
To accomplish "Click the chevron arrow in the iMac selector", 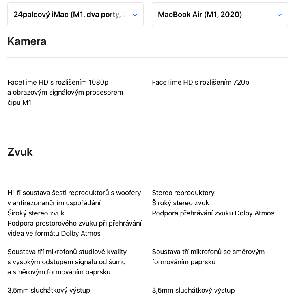I will point(135,15).
